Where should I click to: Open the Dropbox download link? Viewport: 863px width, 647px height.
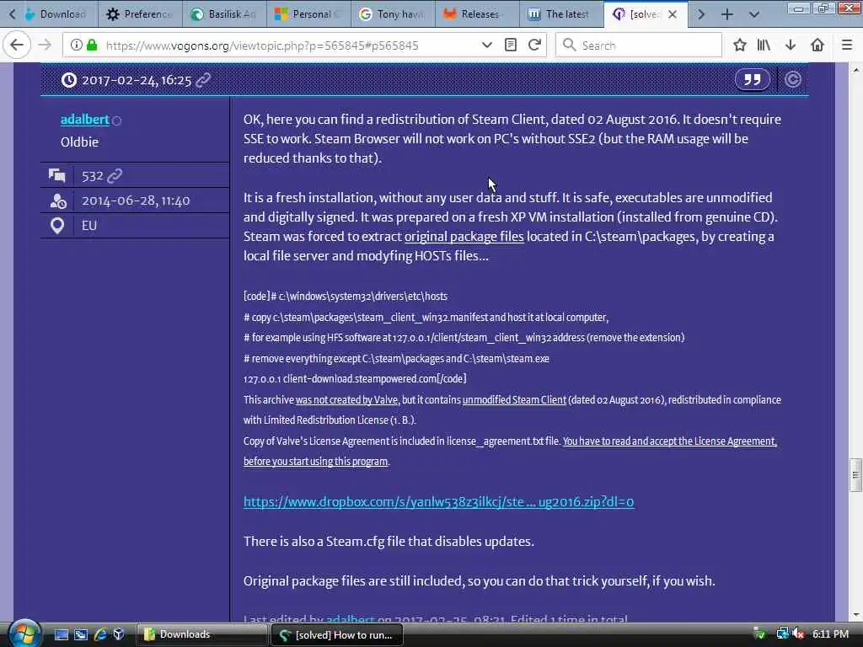[438, 502]
